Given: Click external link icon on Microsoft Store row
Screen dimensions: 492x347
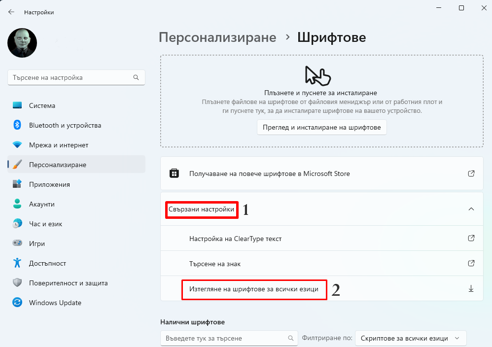Looking at the screenshot, I should click(x=471, y=173).
